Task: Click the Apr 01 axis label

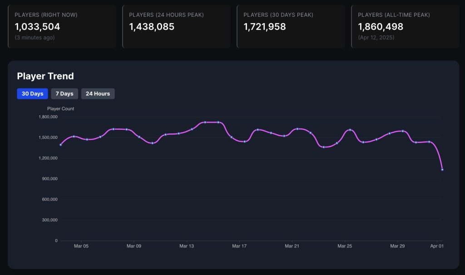Action: (x=436, y=246)
